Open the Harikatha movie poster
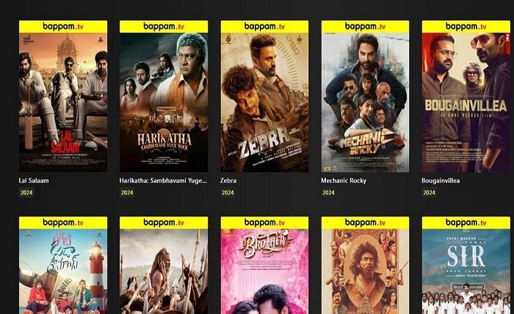 click(164, 96)
